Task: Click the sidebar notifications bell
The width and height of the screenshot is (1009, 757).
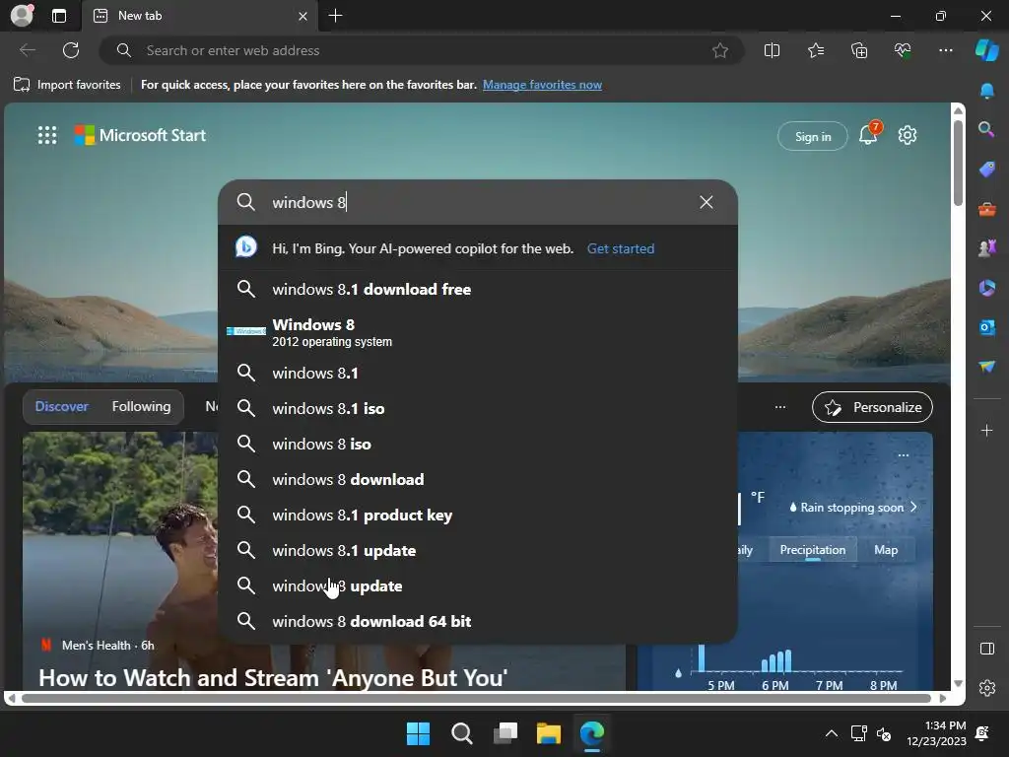Action: (x=987, y=91)
